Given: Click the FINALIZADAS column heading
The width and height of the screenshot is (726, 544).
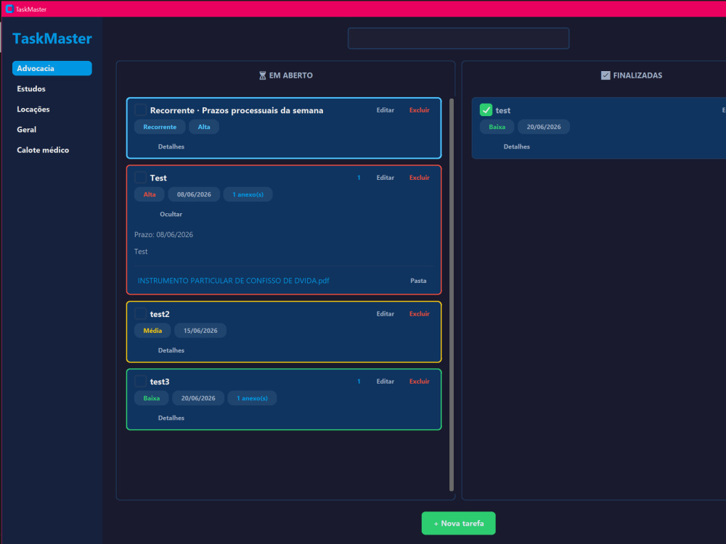Looking at the screenshot, I should tap(637, 75).
